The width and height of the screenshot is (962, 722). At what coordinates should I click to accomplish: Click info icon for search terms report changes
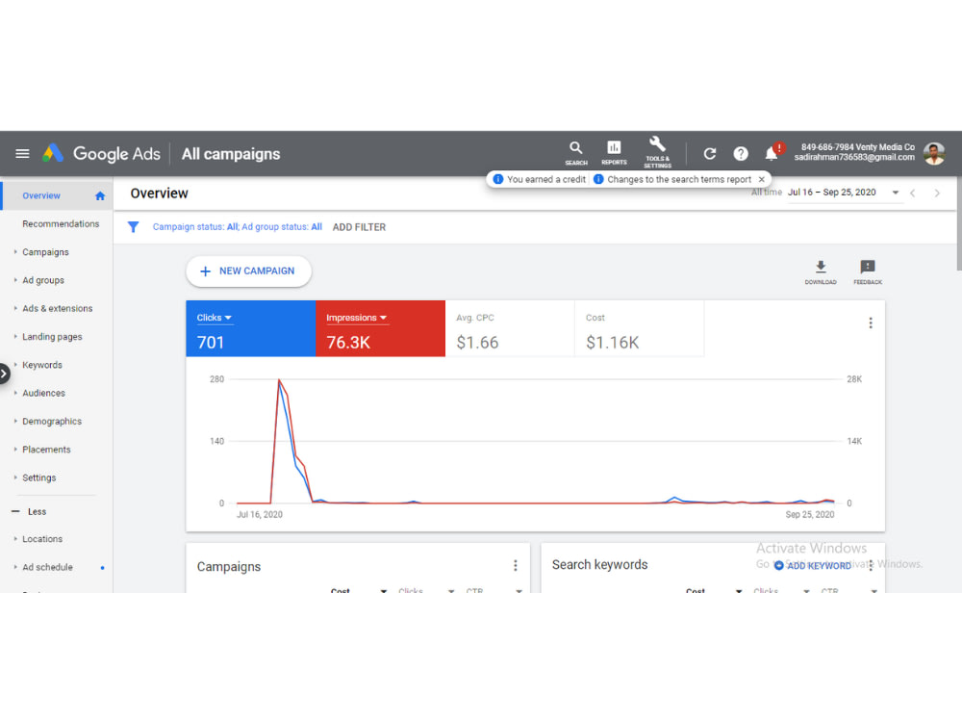pos(598,179)
